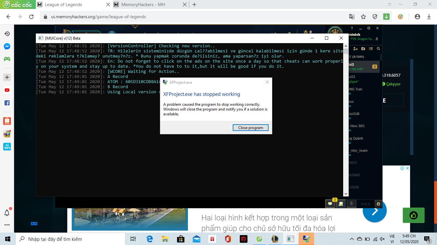Viewport: 437px width, 245px height.
Task: Switch to League of Legends on taskbar
Action: 275,239
